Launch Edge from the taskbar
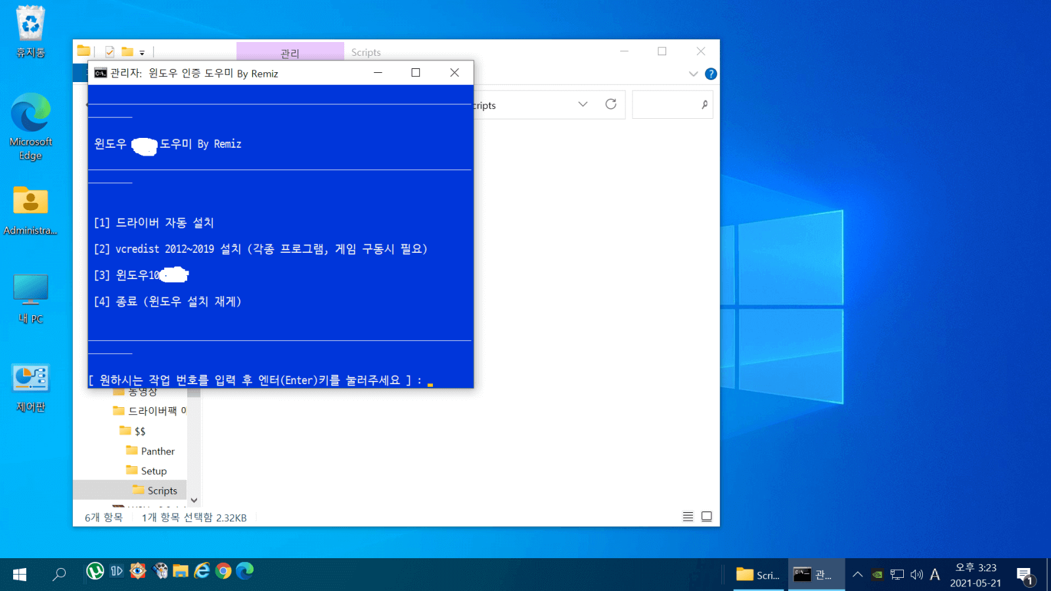Viewport: 1051px width, 591px height. (245, 571)
